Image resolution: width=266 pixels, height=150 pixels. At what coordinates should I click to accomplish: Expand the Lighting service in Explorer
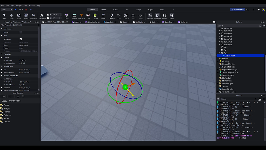click(218, 61)
